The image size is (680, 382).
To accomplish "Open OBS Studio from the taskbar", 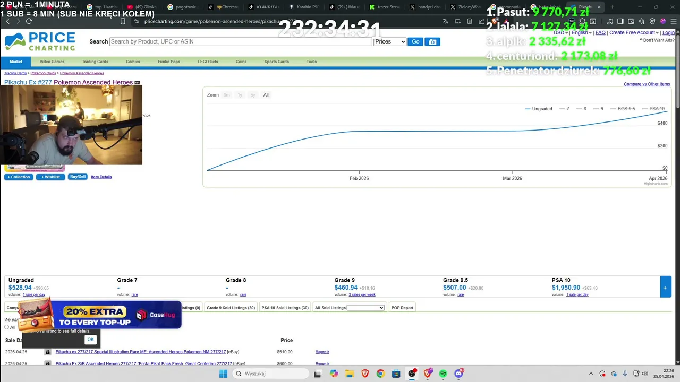I will (x=412, y=374).
